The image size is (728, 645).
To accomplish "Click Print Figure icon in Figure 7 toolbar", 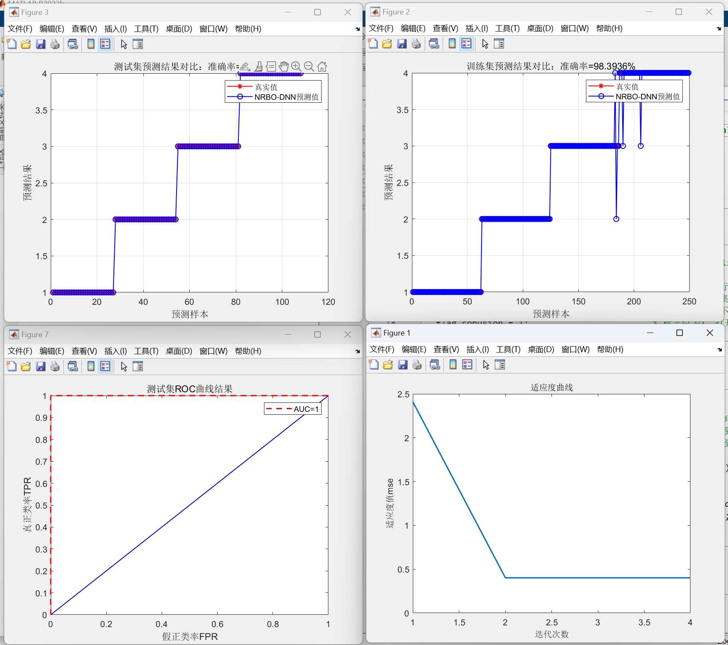I will click(55, 367).
